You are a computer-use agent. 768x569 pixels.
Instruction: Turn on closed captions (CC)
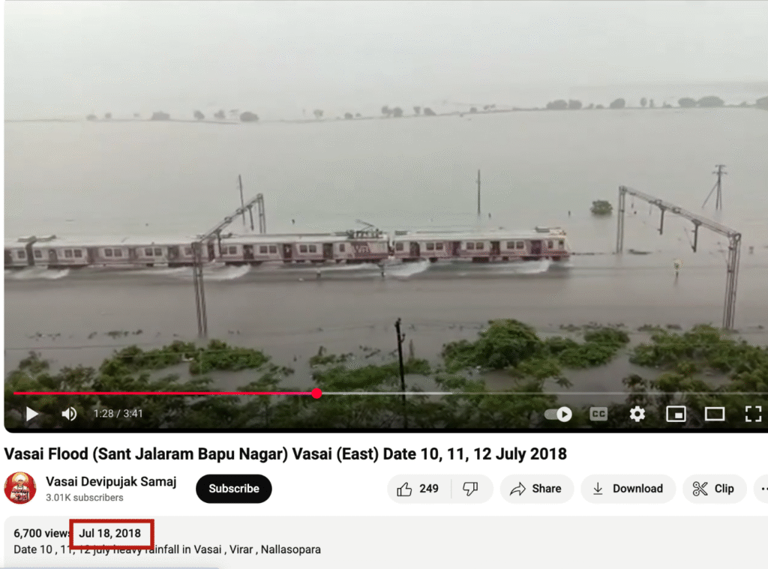[598, 415]
